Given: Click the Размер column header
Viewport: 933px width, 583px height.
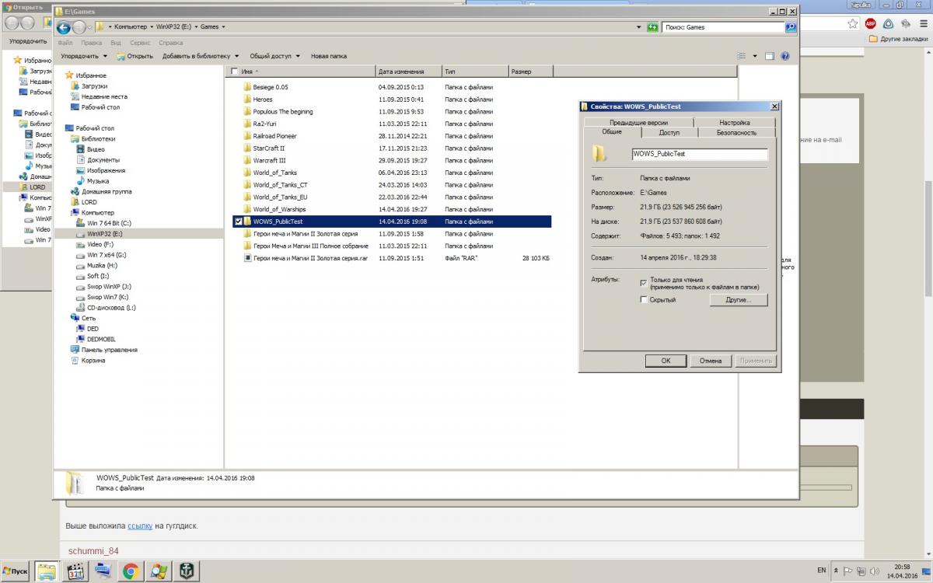Looking at the screenshot, I should coord(530,72).
